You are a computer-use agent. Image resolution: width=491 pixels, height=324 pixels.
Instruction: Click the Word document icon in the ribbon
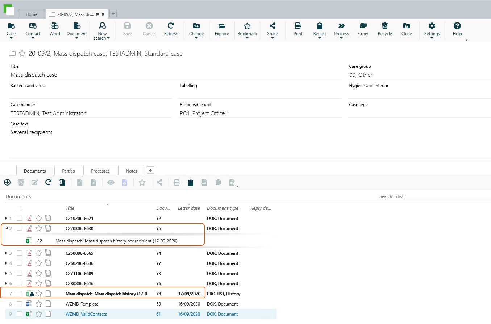pos(55,26)
